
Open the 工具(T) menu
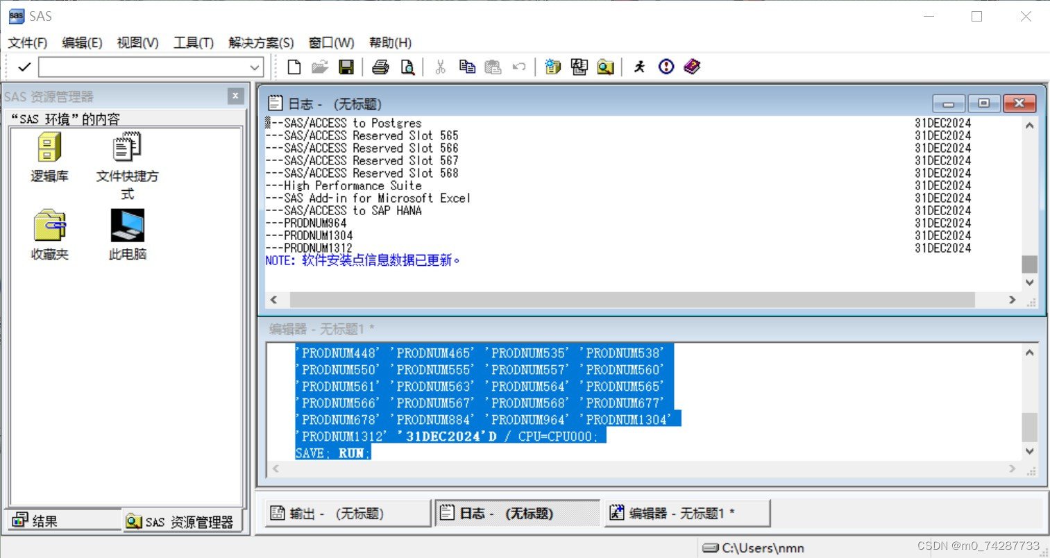193,42
